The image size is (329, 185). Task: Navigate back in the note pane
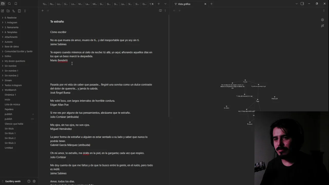pyautogui.click(x=43, y=11)
